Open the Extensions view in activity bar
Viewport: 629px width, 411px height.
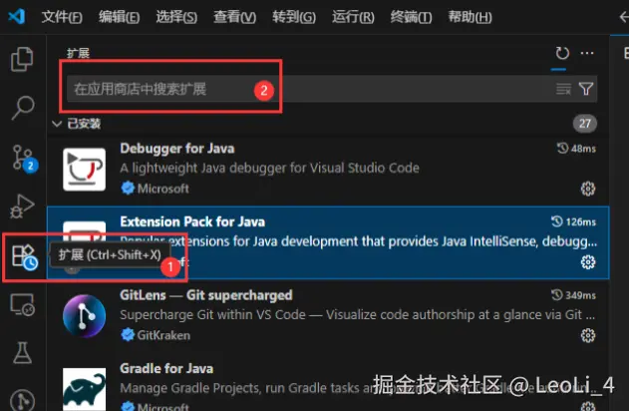(24, 257)
